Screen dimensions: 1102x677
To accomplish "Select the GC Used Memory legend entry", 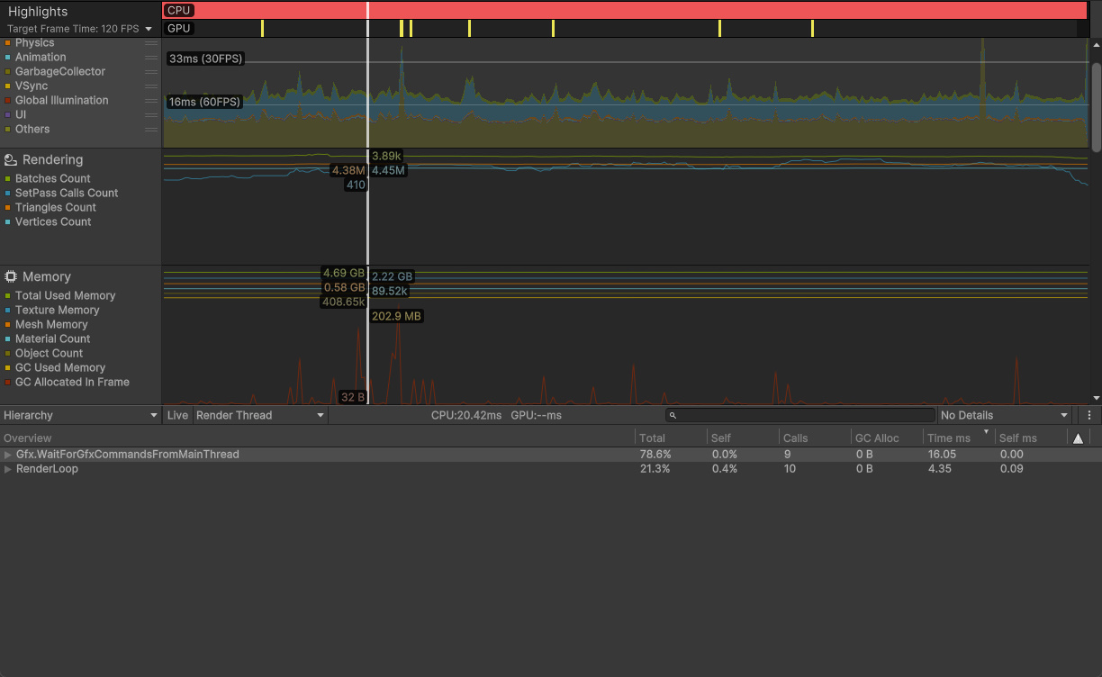I will pyautogui.click(x=60, y=367).
